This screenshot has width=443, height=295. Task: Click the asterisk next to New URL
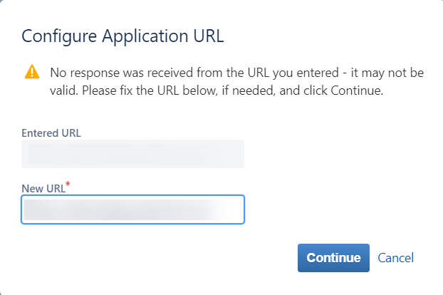[68, 186]
